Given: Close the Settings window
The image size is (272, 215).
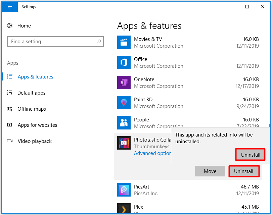Looking at the screenshot, I should point(263,7).
